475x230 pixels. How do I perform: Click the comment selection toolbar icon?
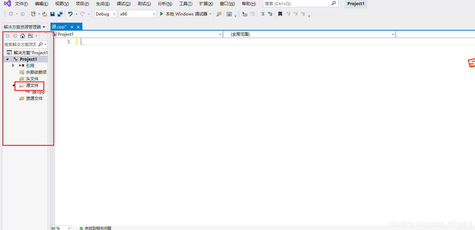coord(245,14)
